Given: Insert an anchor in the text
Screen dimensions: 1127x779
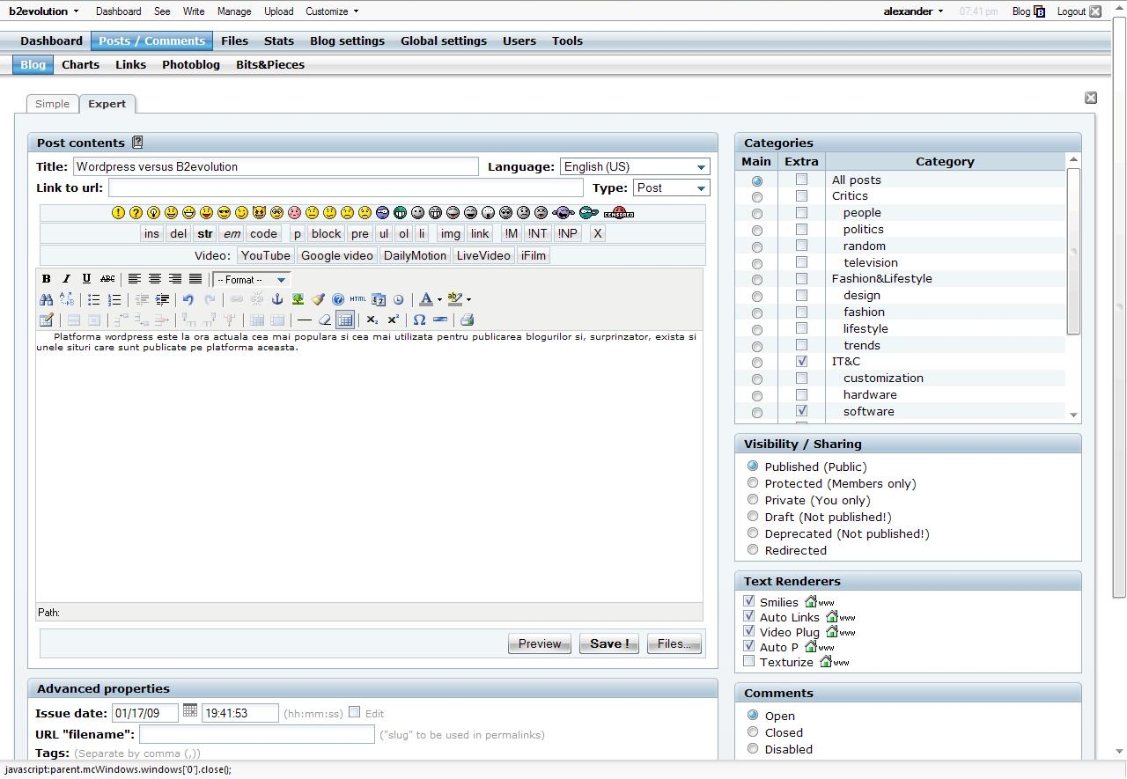Looking at the screenshot, I should click(277, 299).
